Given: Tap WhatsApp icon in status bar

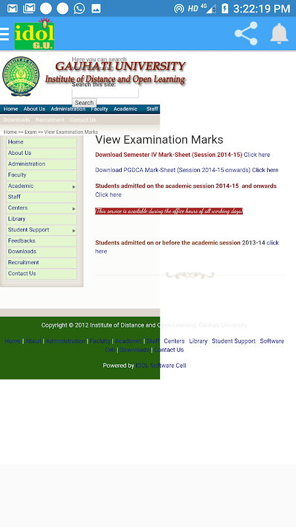Looking at the screenshot, I should click(79, 9).
